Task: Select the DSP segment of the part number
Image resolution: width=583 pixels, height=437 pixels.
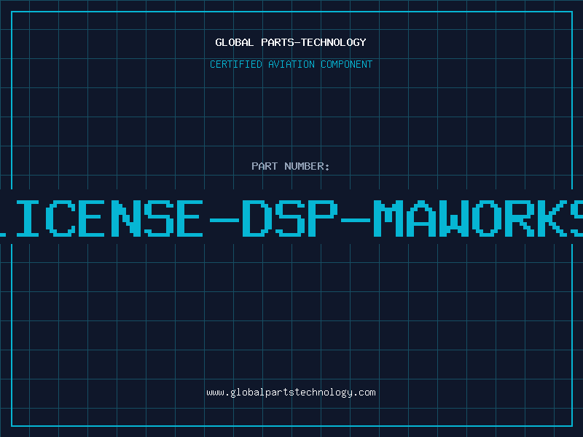Action: point(290,219)
